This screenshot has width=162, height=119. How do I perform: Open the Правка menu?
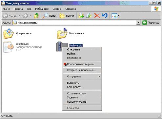(x=18, y=9)
